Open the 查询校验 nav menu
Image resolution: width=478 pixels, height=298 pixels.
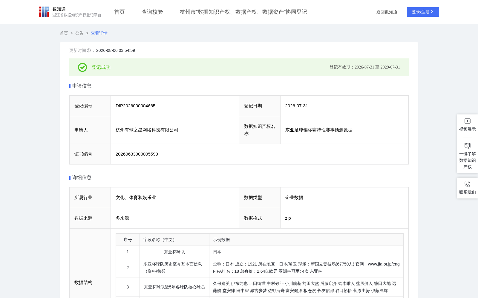click(x=152, y=12)
